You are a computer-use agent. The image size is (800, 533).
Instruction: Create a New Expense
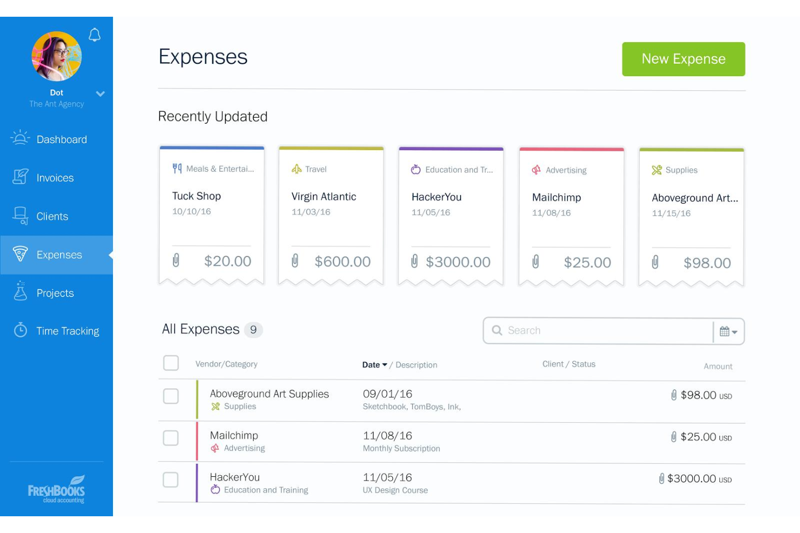pos(683,59)
